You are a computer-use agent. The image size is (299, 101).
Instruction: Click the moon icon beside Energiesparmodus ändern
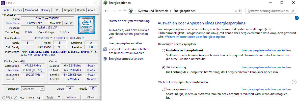click(105, 59)
